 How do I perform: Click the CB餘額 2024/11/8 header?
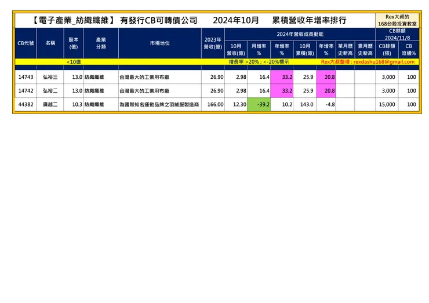[397, 34]
